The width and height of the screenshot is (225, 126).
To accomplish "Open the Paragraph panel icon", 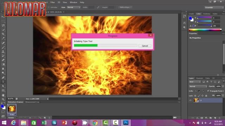I will click(x=184, y=27).
